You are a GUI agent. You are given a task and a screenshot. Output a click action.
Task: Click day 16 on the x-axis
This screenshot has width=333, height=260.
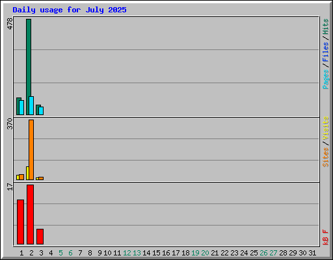click(x=166, y=253)
